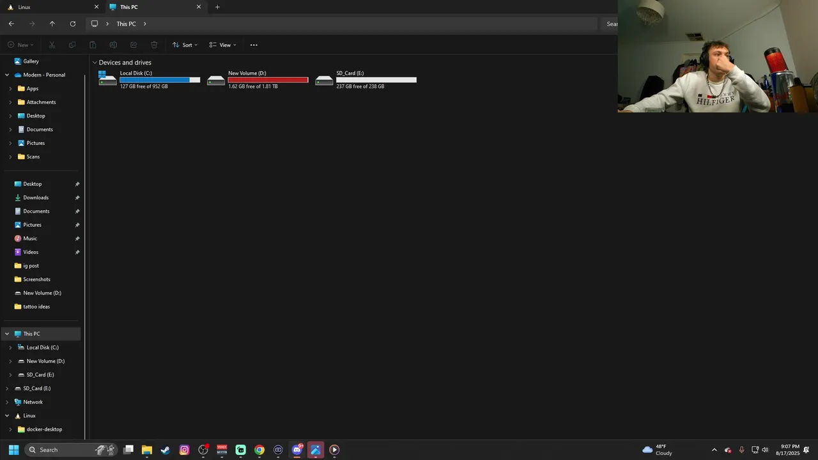The width and height of the screenshot is (818, 460).
Task: Add a new Explorer tab
Action: point(217,7)
